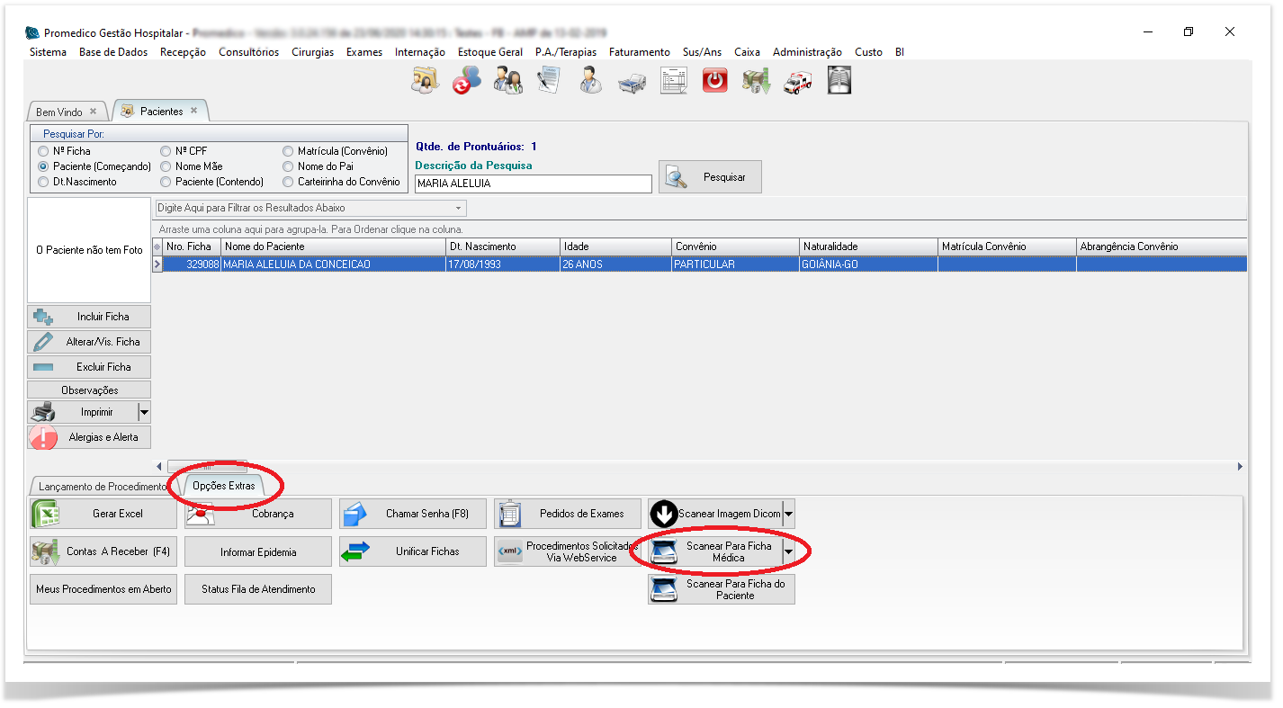
Task: Click the red power button icon
Action: tap(714, 81)
